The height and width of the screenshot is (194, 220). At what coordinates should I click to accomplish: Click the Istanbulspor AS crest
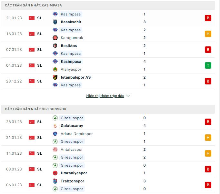[x=55, y=77]
